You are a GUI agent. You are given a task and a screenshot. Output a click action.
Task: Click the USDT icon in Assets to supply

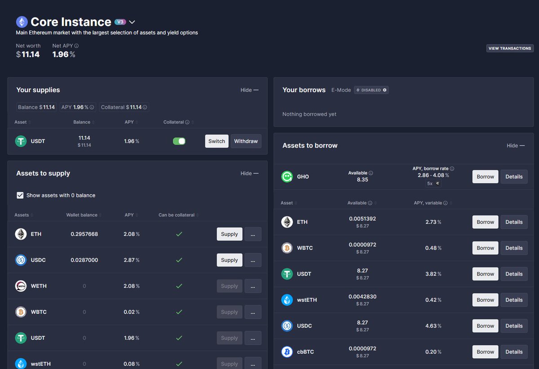click(x=21, y=338)
